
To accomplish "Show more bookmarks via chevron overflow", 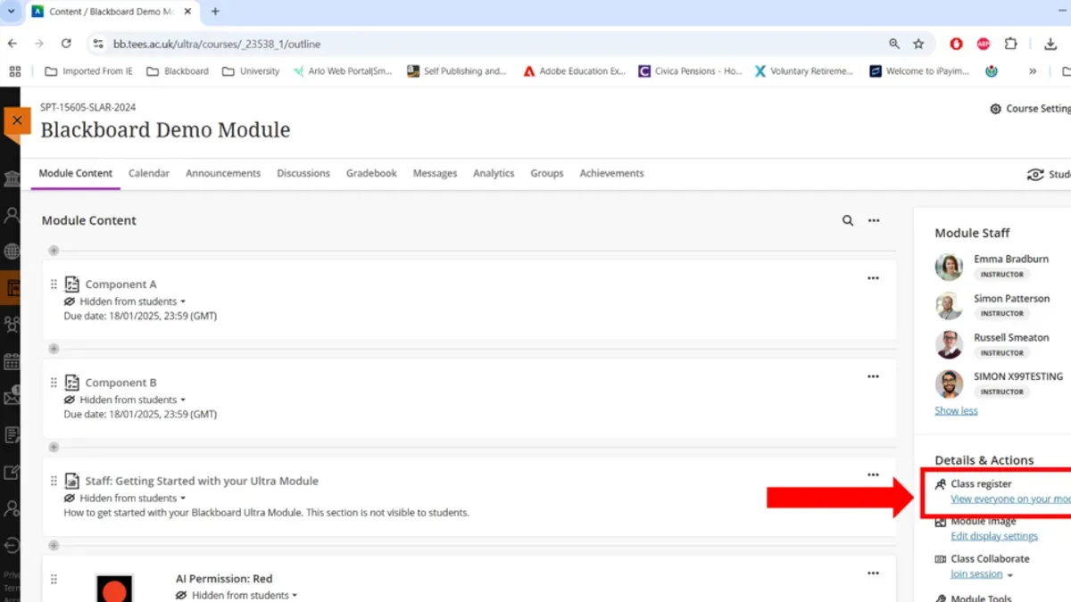I will [x=1033, y=71].
